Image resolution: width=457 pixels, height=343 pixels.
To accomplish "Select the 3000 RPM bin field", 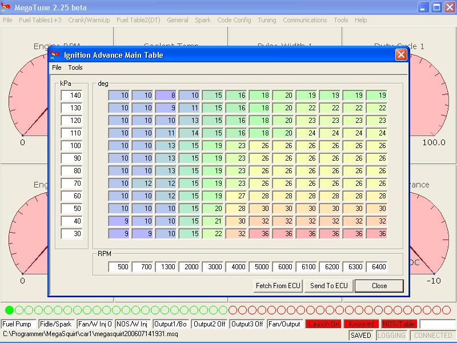I will pos(213,266).
